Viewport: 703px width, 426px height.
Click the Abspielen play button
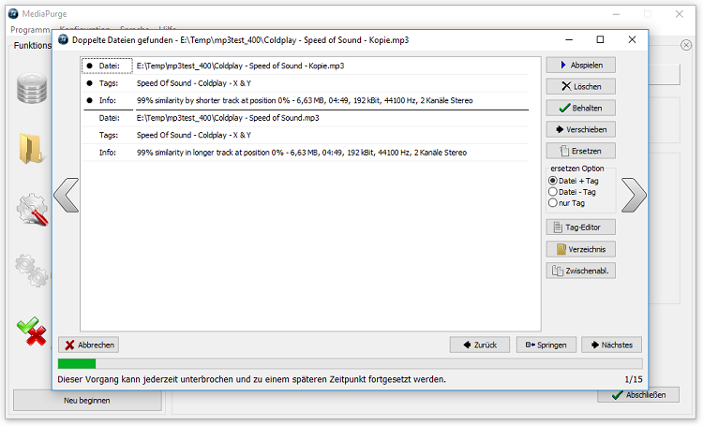580,65
